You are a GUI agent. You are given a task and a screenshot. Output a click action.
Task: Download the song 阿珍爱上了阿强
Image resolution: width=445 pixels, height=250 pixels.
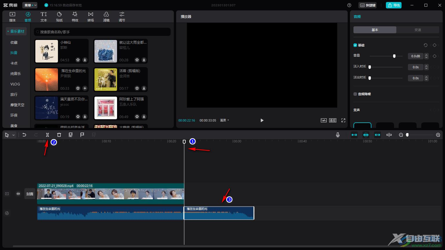tap(144, 117)
